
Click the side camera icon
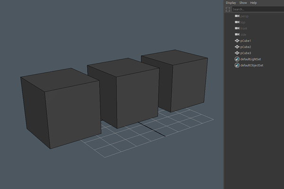coord(237,34)
